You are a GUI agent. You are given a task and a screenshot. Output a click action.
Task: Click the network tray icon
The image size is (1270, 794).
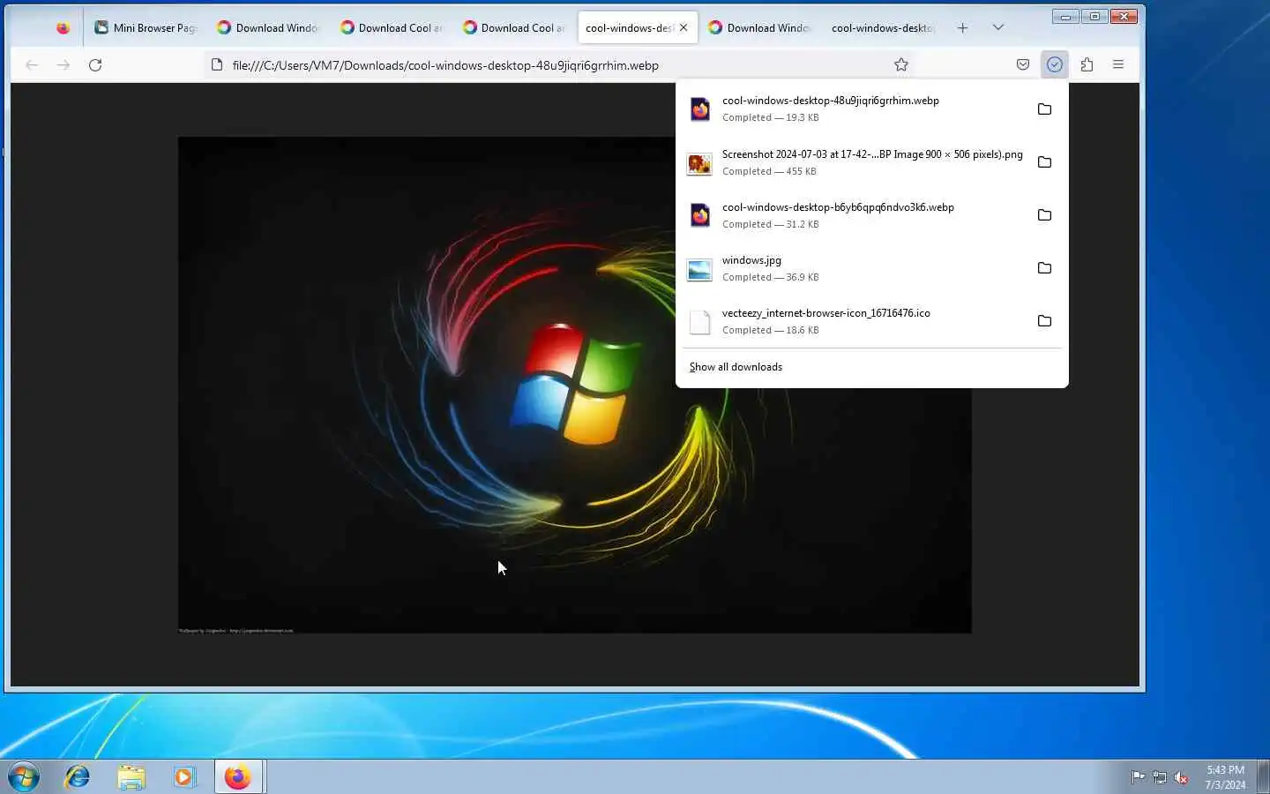[x=1160, y=777]
